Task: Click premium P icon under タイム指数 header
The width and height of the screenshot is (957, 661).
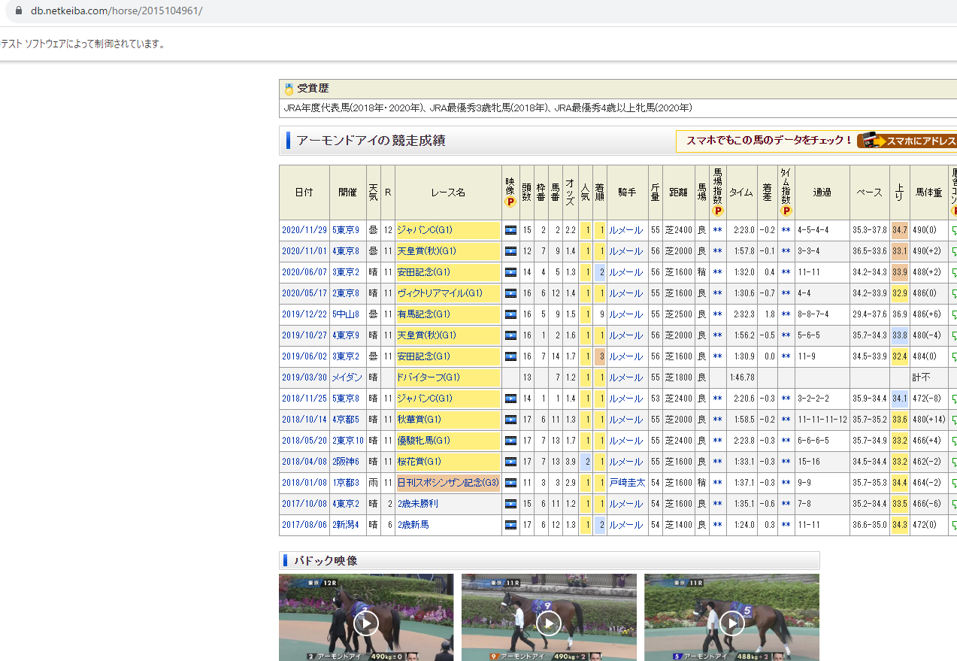Action: tap(786, 211)
